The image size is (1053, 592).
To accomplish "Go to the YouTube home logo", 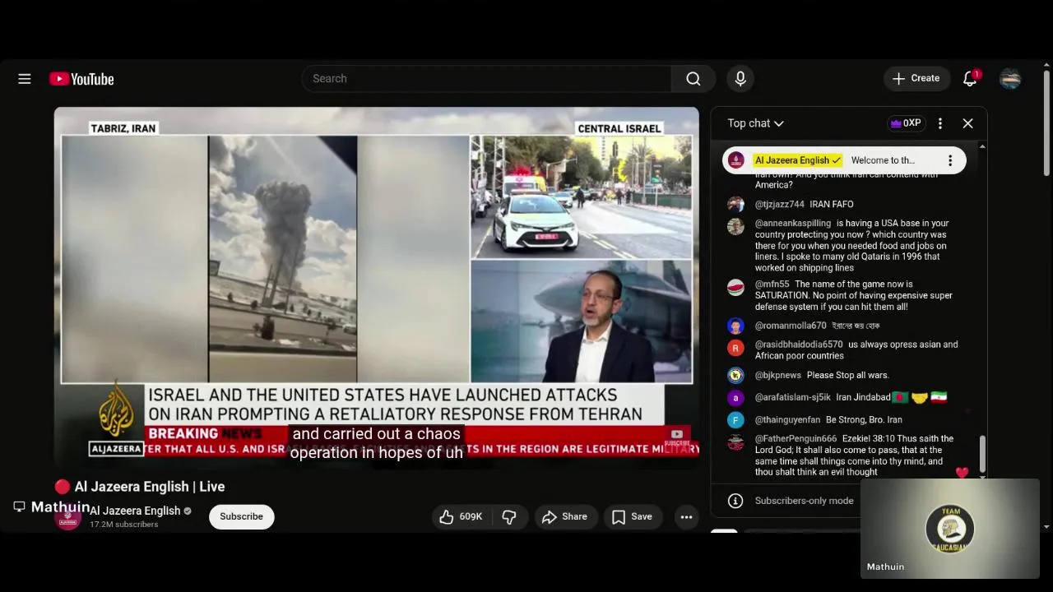I will (81, 79).
